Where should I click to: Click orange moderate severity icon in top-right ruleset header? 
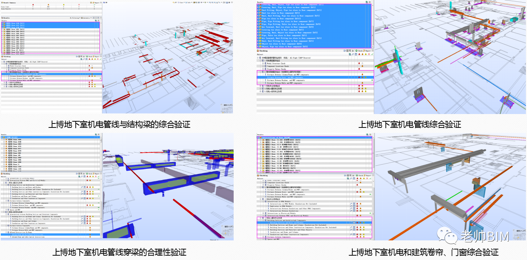pyautogui.click(x=362, y=54)
